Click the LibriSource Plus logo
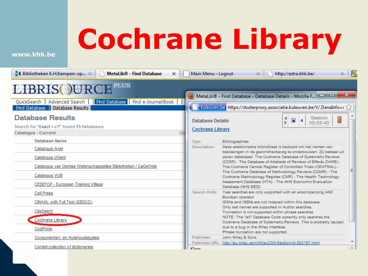Screen dimensions: 368x276 click(72, 89)
